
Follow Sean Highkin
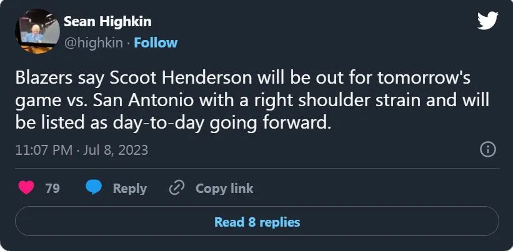156,43
